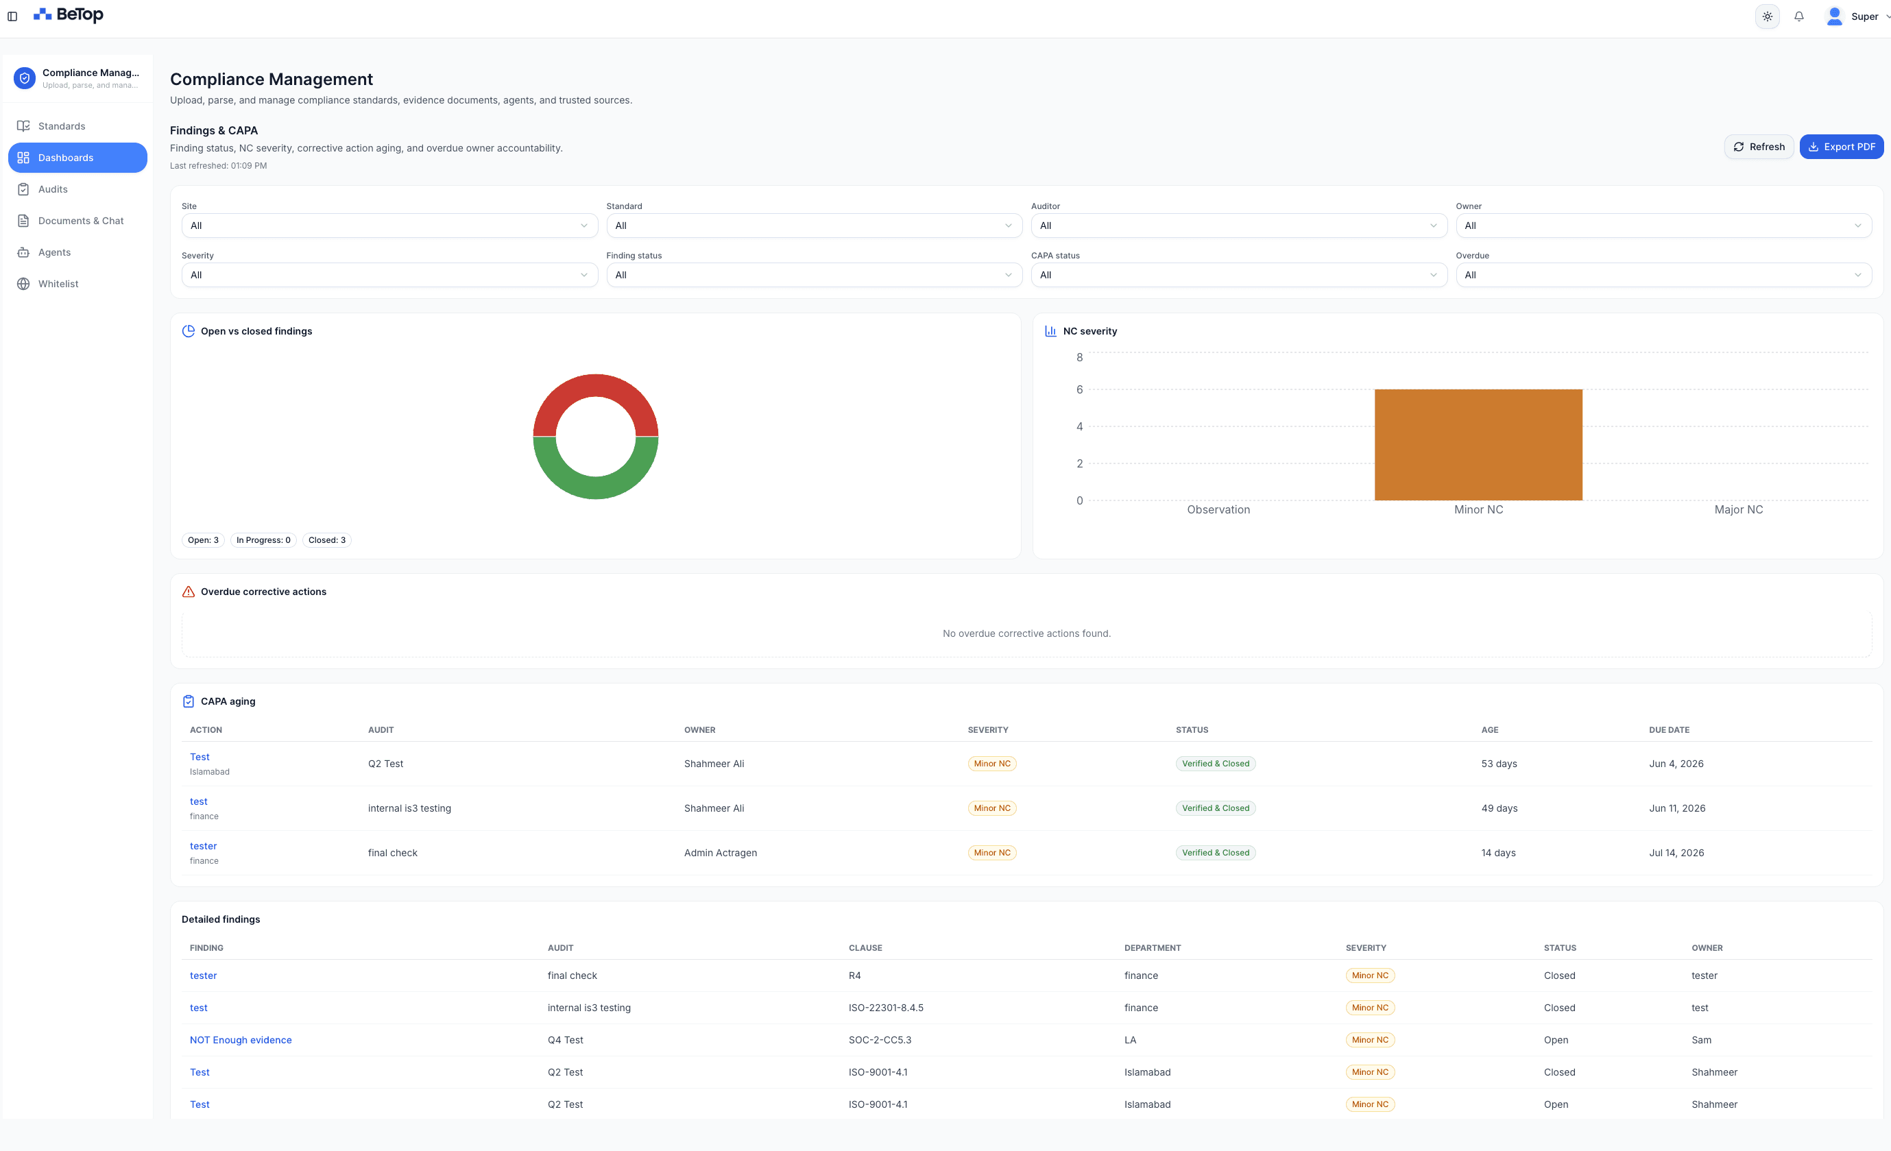Viewport: 1891px width, 1151px height.
Task: Click Minor NC badge in Q2 Test CAPA row
Action: coord(991,764)
